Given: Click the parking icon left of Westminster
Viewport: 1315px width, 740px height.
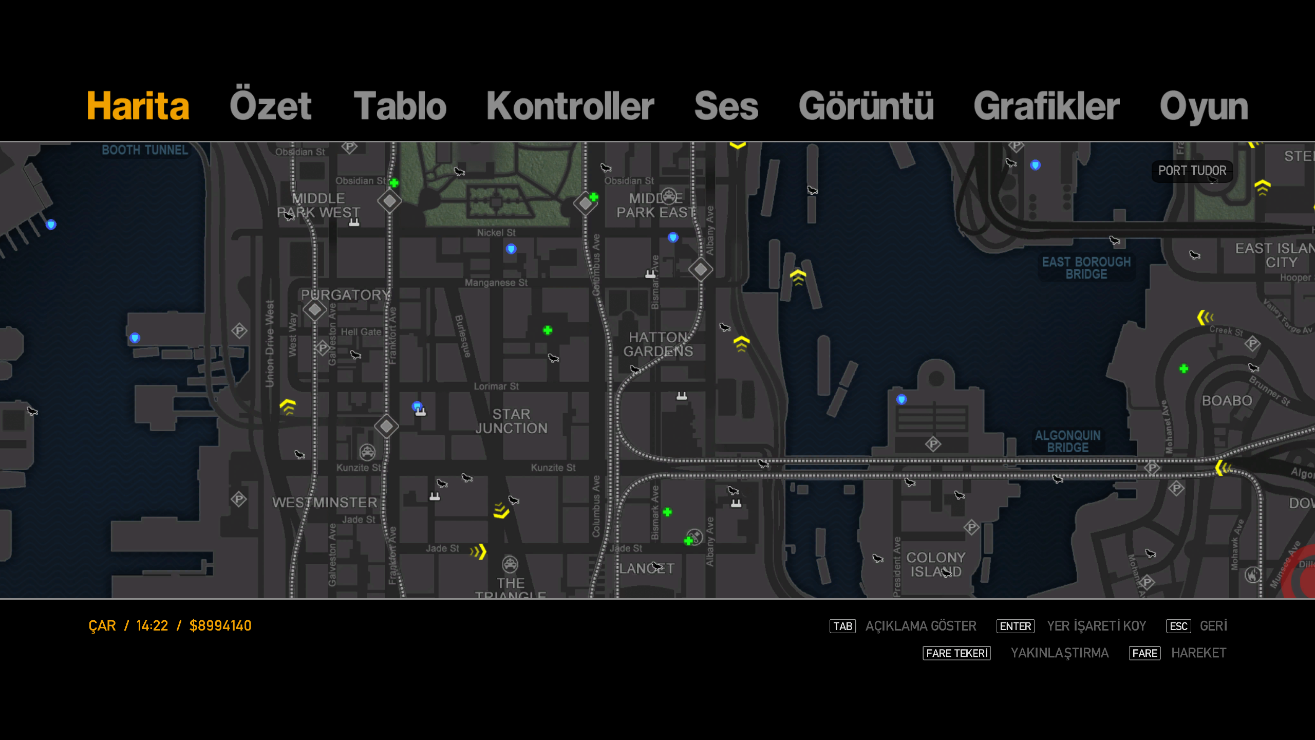Looking at the screenshot, I should 238,498.
